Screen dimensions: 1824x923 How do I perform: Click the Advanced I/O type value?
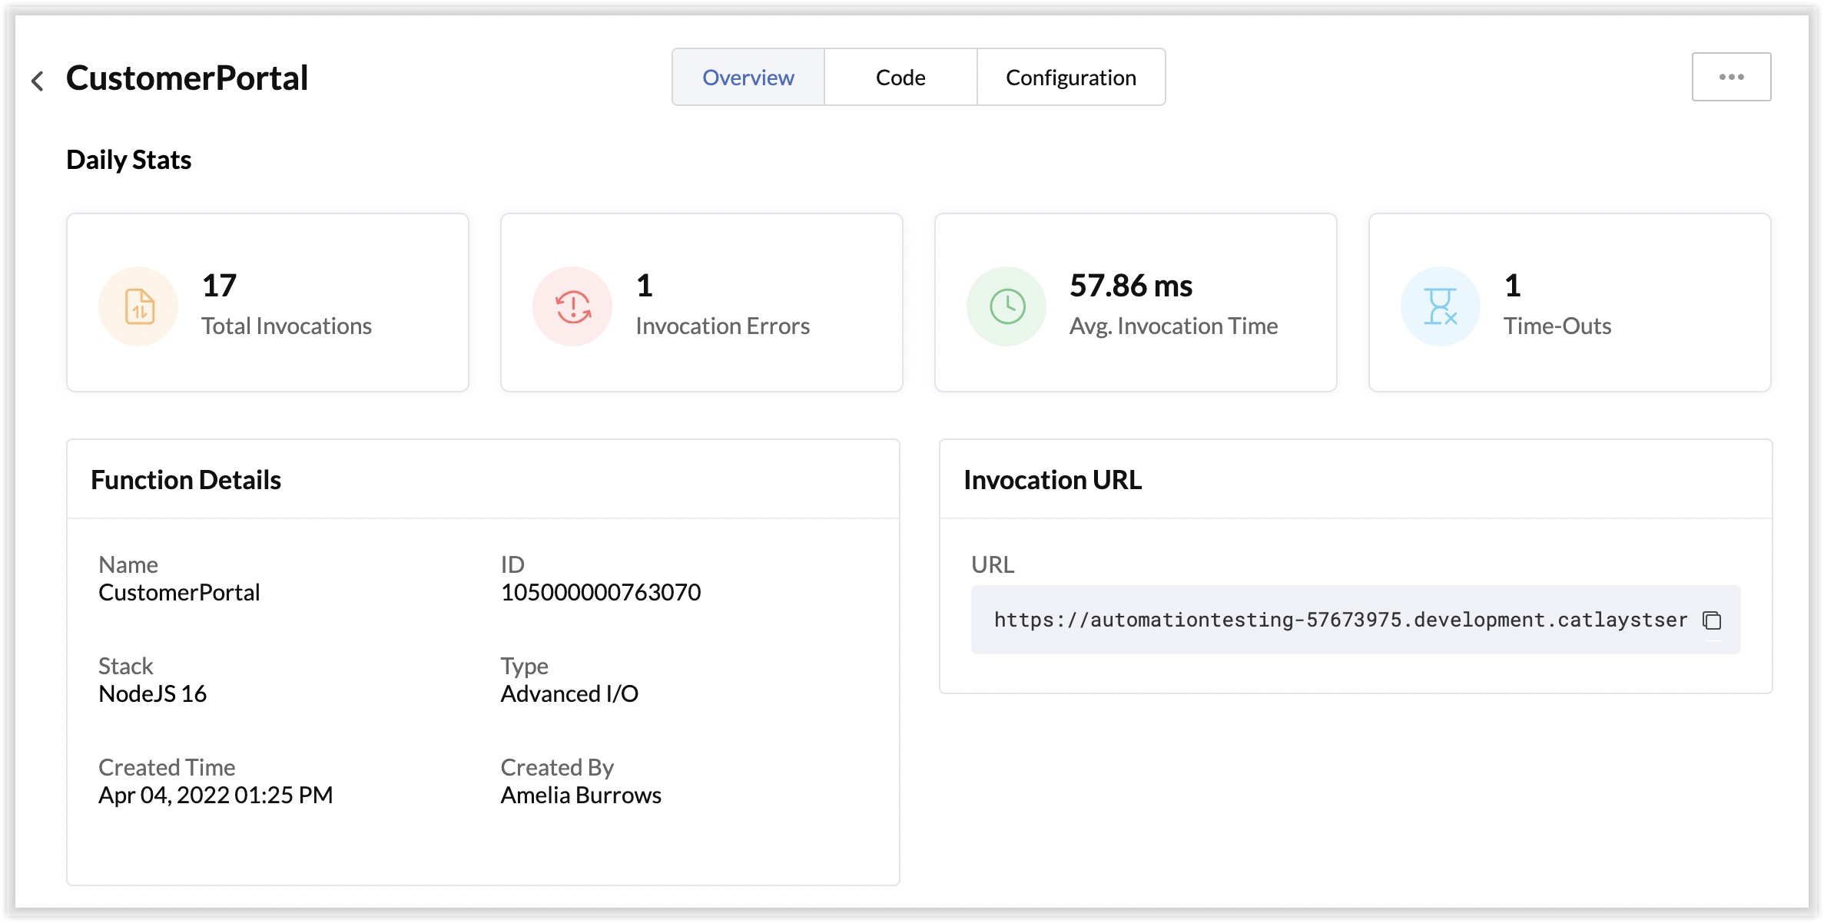(x=569, y=693)
